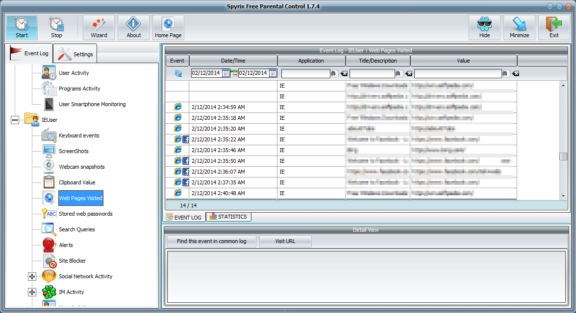Select the 2:35:22 AM Facebook event row

coord(341,139)
